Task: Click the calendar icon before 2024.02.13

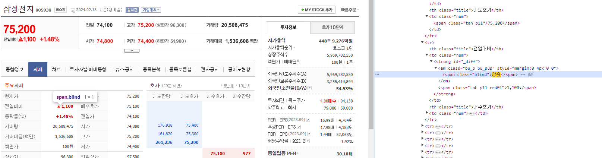Action: (x=73, y=10)
